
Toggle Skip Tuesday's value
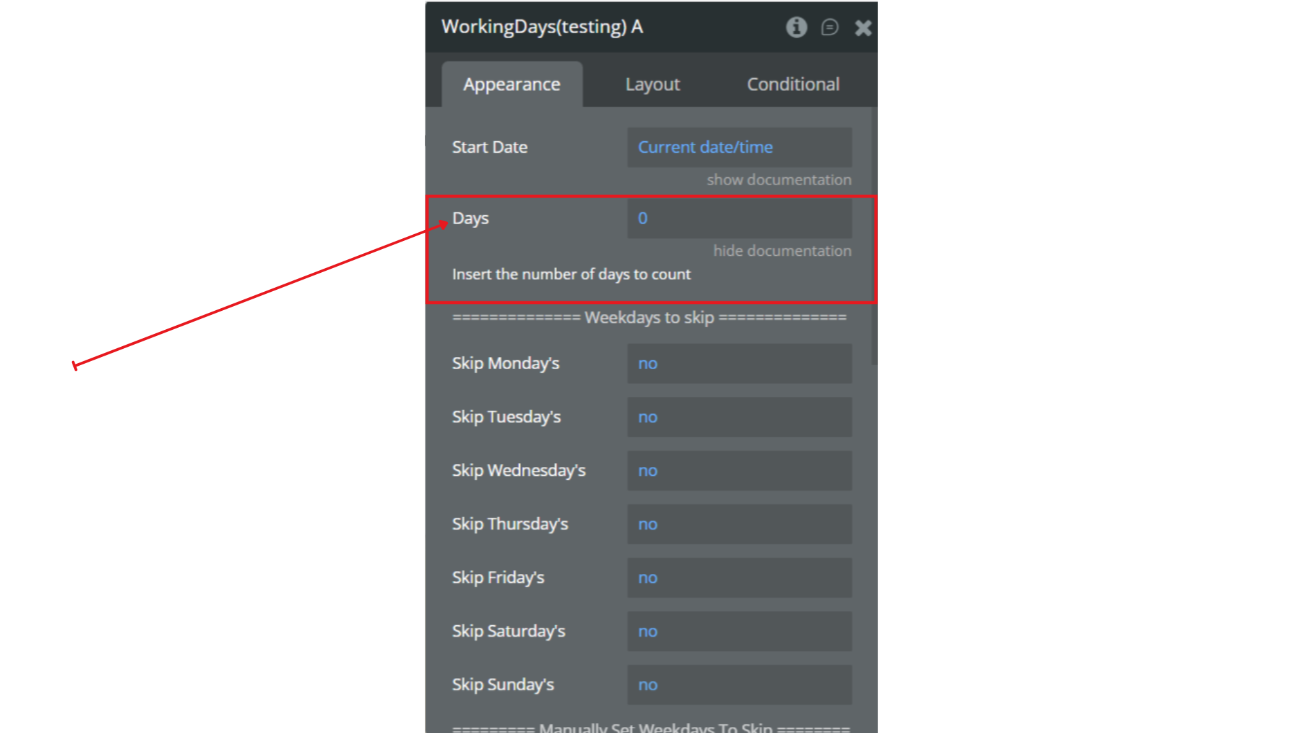[739, 417]
